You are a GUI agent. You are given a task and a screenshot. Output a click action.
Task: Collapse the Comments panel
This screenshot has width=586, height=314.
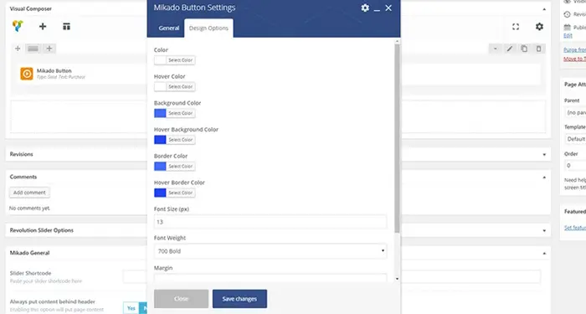544,178
